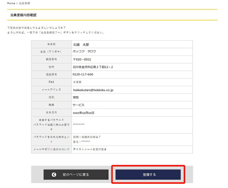The image size is (228, 188).
Task: Click the 登録する register button
Action: click(148, 174)
